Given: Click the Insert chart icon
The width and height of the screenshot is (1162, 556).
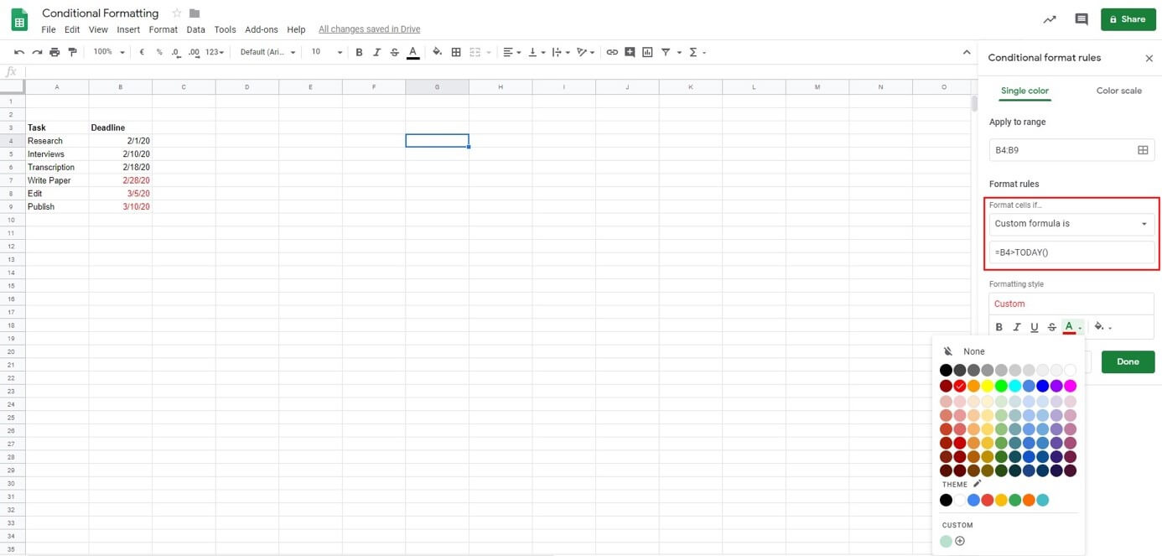Looking at the screenshot, I should (x=647, y=52).
